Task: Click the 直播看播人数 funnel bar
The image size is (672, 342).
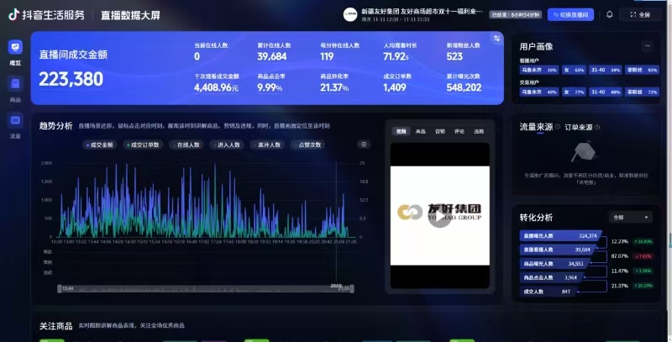Action: point(557,250)
